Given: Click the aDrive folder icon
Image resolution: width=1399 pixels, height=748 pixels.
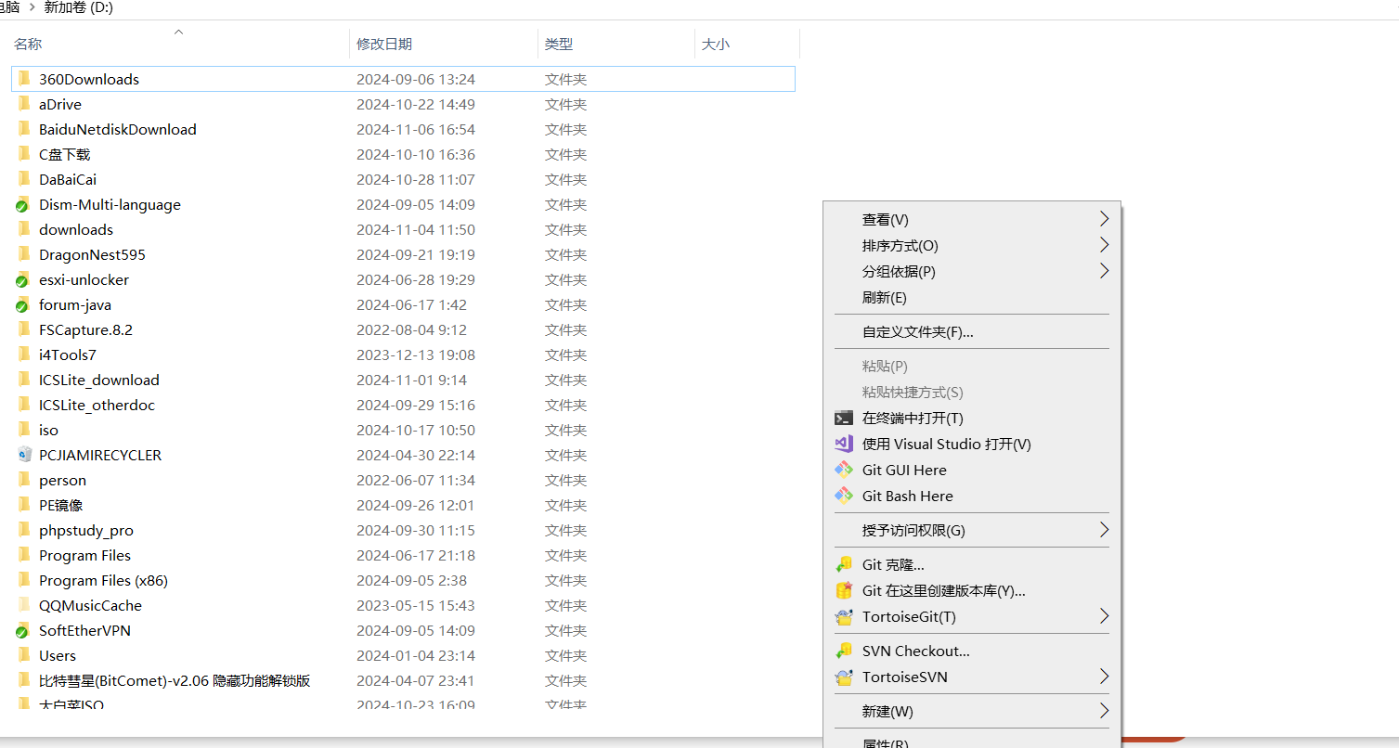Looking at the screenshot, I should [x=24, y=104].
